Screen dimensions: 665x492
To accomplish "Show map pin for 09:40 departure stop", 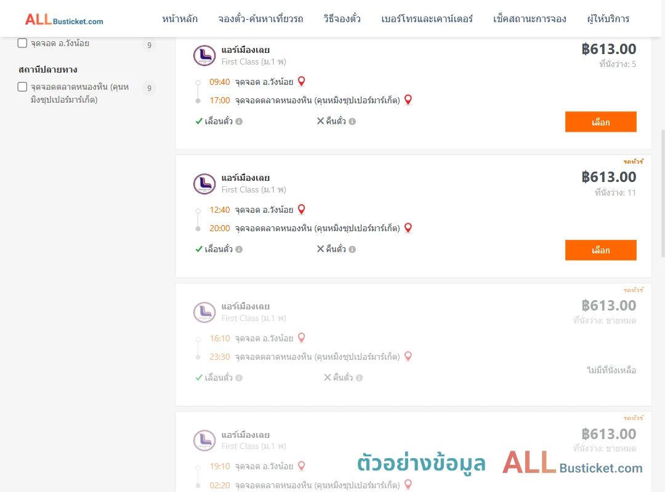I will [x=302, y=81].
